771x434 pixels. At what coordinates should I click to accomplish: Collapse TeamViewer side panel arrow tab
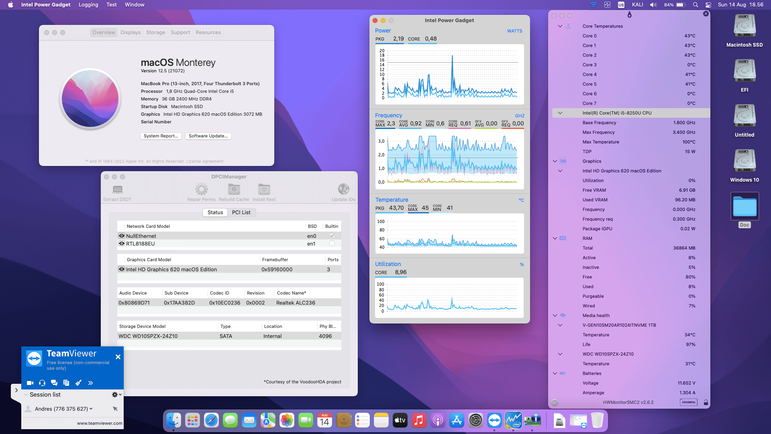point(16,390)
